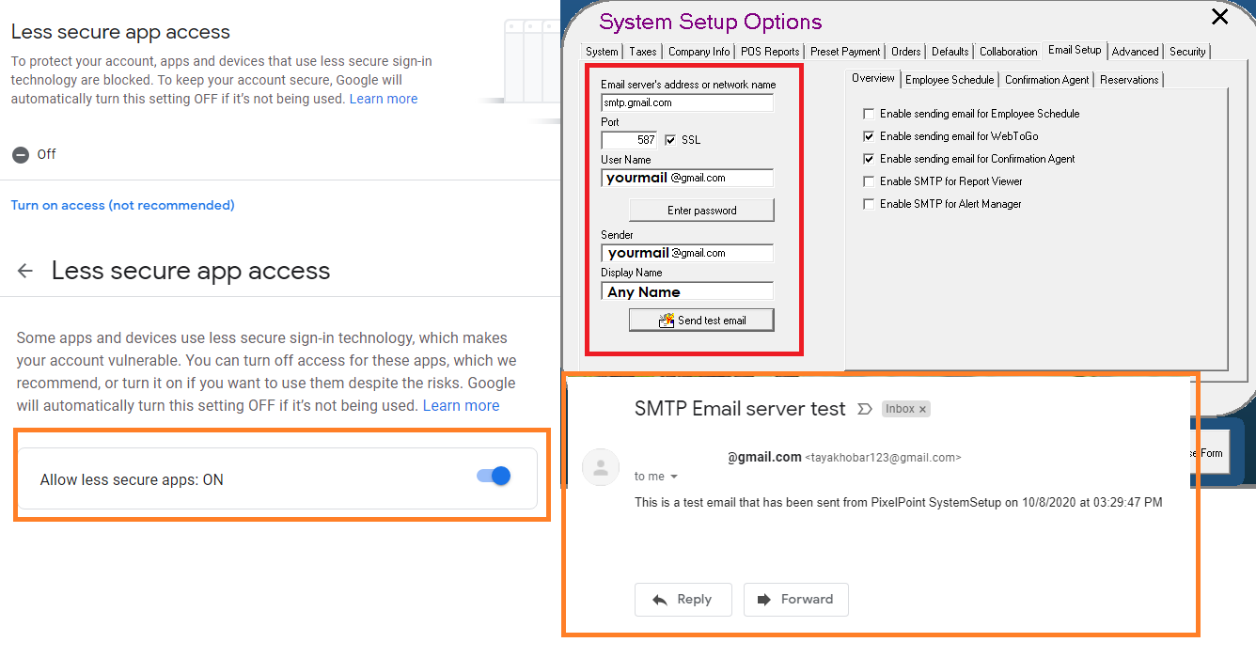Screen dimensions: 1256x658
Task: Click the Sender email field
Action: 687,253
